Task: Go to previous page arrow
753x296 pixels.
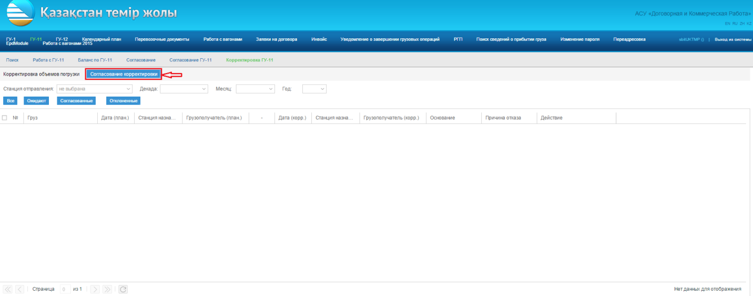Action: tap(19, 289)
